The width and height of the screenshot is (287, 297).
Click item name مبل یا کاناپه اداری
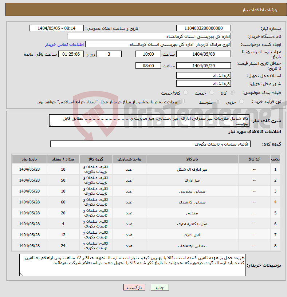(x=192, y=224)
